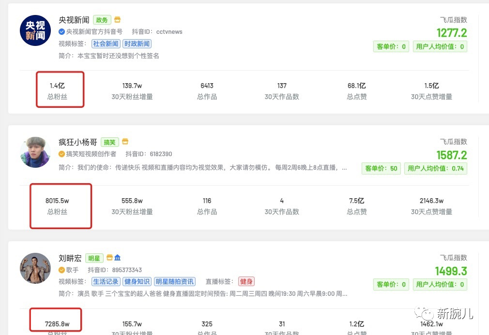Click 刘畊宏's avatar thumbnail
This screenshot has height=335, width=489.
coord(35,268)
